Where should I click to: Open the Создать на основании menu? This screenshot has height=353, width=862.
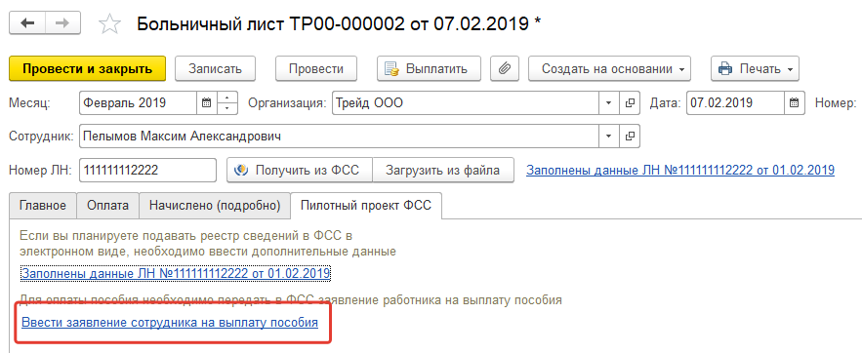(x=609, y=68)
